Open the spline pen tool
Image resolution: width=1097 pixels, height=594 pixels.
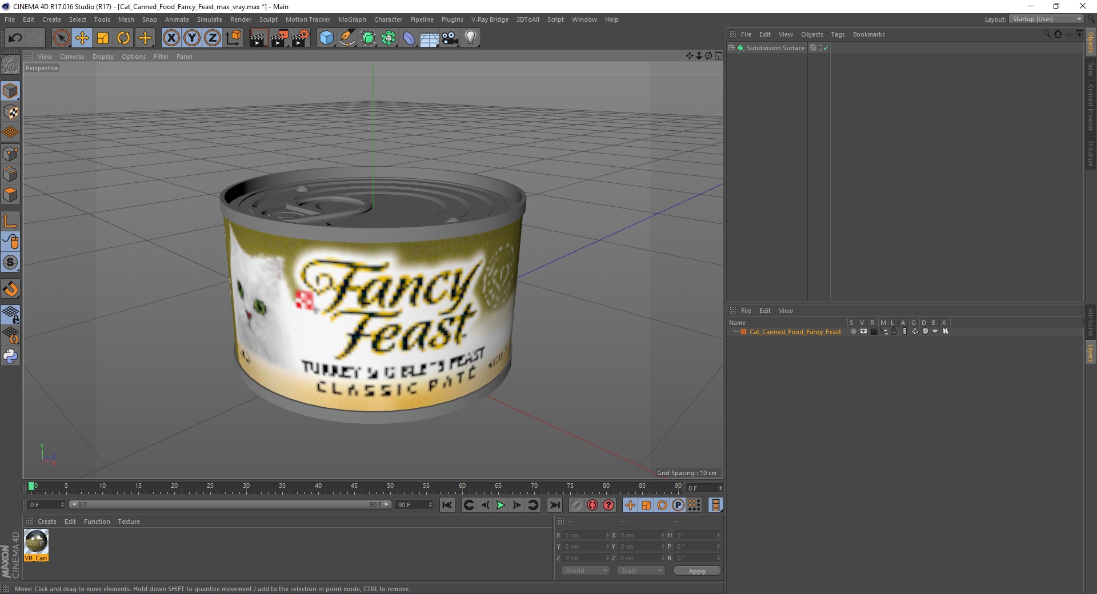(347, 38)
